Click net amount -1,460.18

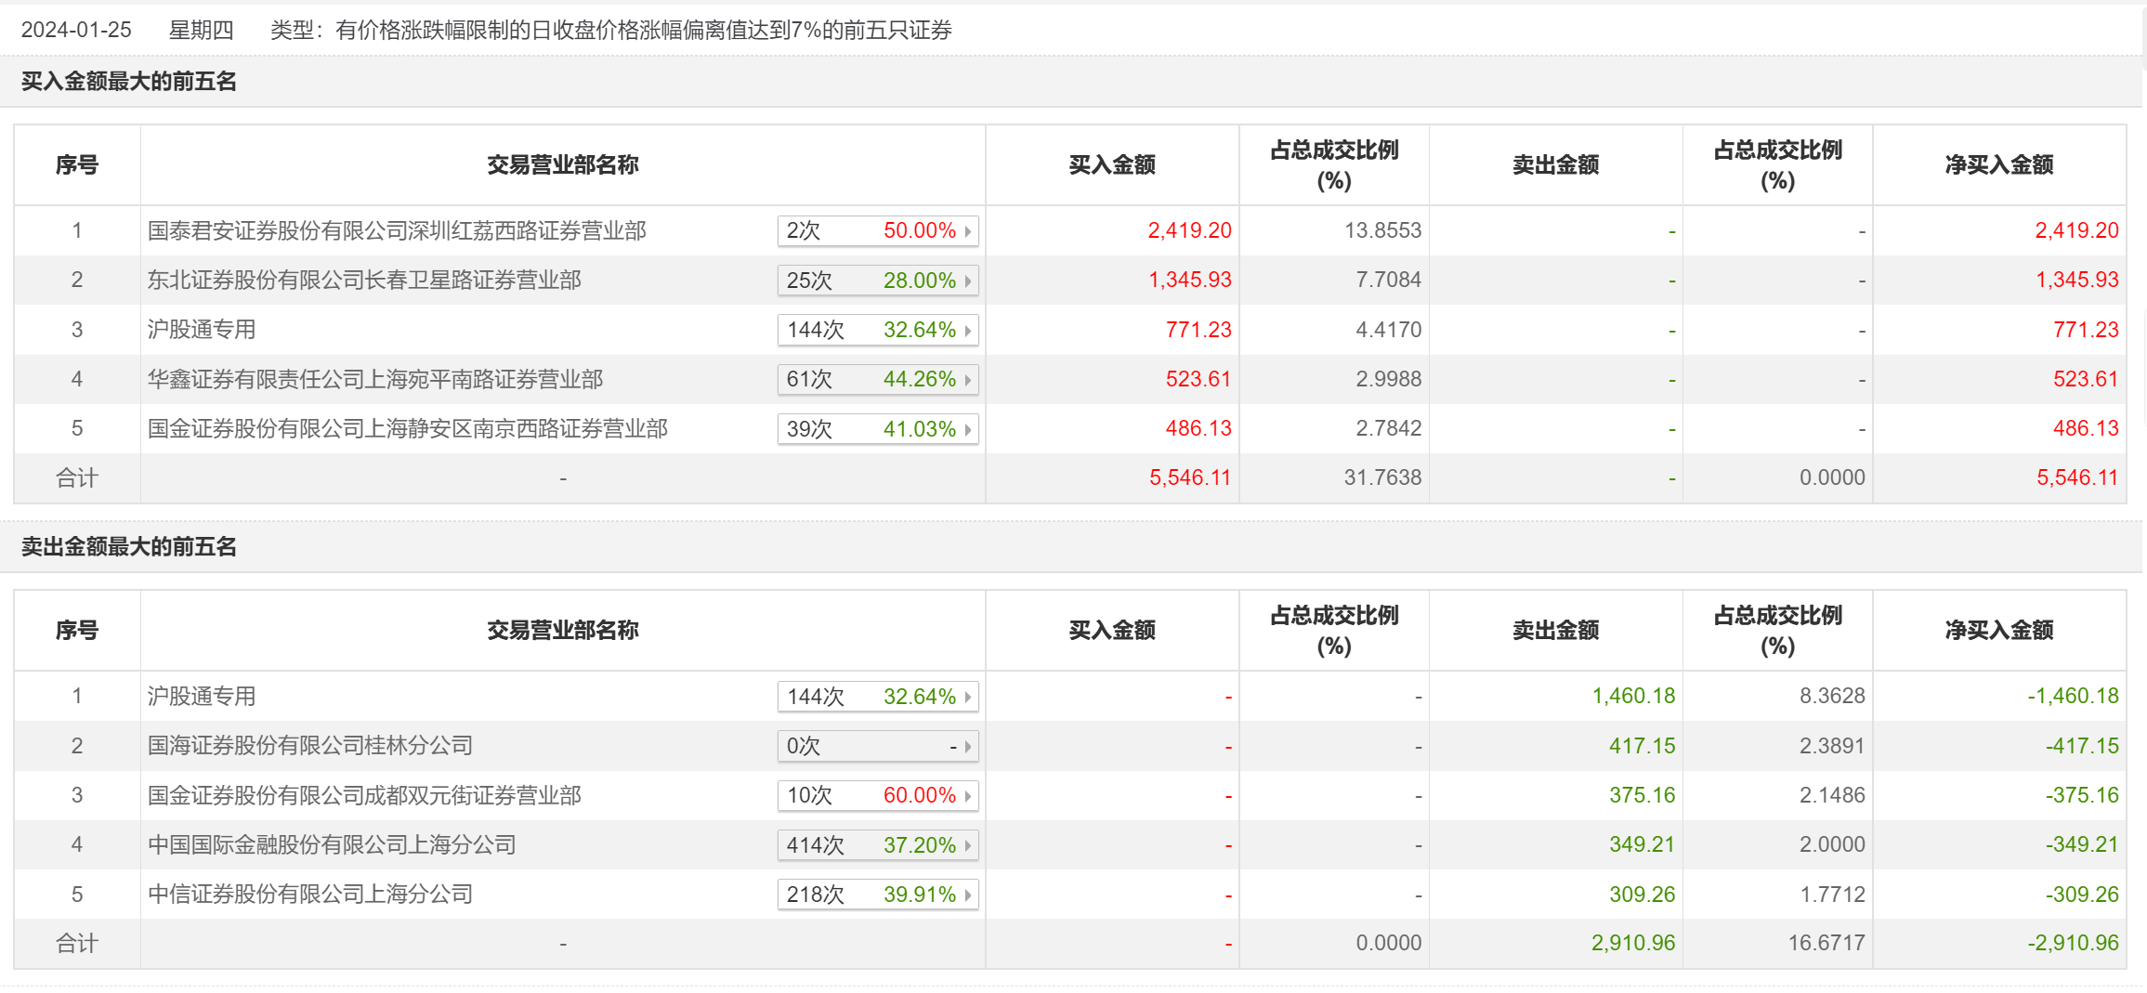2073,696
